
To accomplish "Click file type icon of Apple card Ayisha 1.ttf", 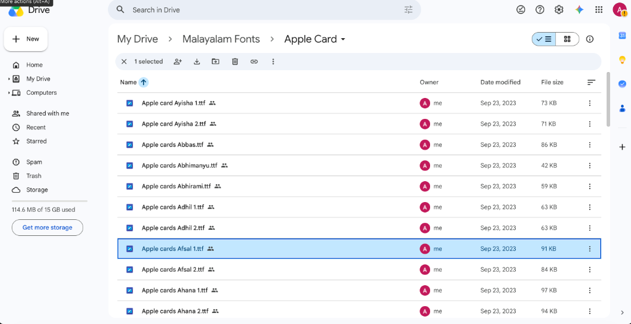I will (129, 103).
